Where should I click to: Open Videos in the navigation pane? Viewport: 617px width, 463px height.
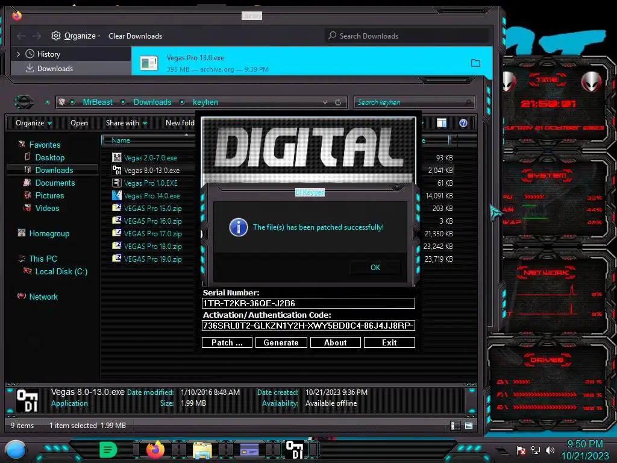(x=47, y=208)
